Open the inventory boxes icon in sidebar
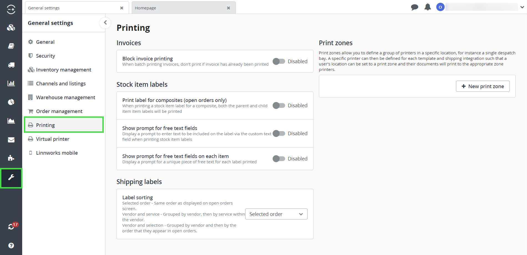This screenshot has width=527, height=255. point(11,27)
